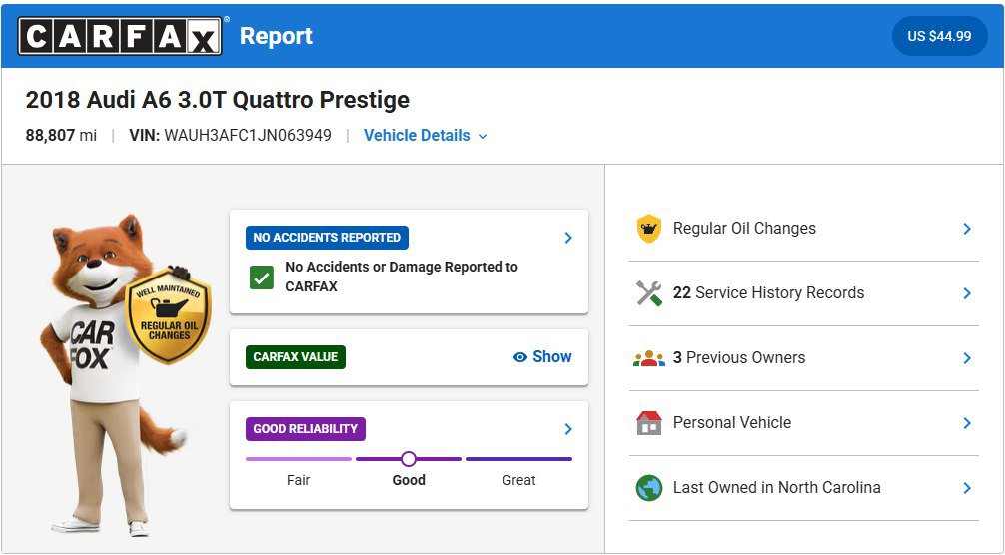Click the wrench and screwdriver service icon

[x=649, y=293]
